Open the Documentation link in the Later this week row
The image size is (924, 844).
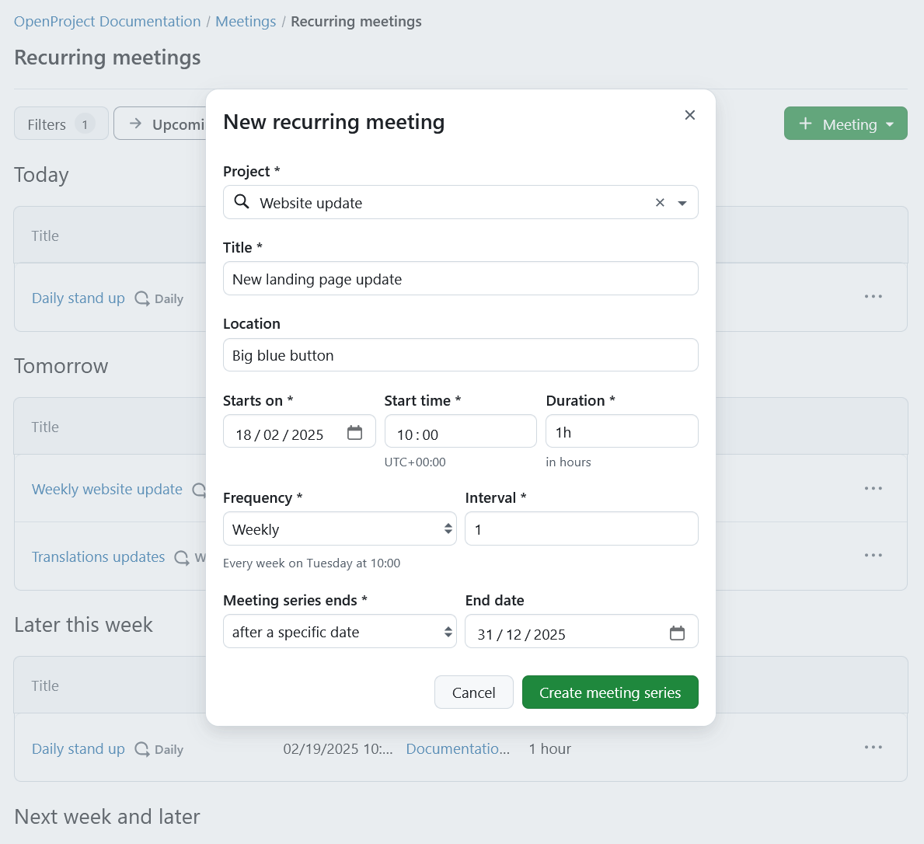458,748
